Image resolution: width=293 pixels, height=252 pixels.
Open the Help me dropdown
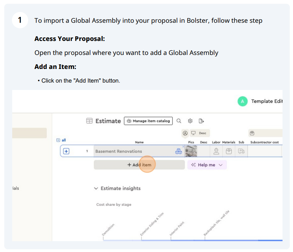pos(207,165)
